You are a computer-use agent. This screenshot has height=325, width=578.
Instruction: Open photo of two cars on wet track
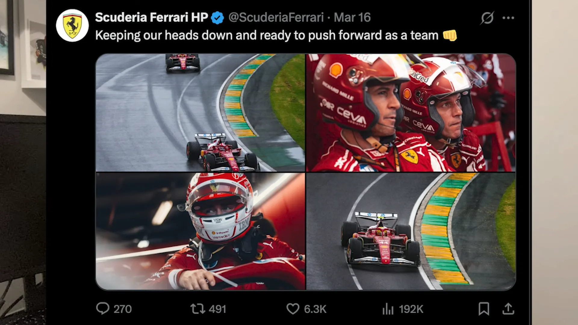point(200,113)
